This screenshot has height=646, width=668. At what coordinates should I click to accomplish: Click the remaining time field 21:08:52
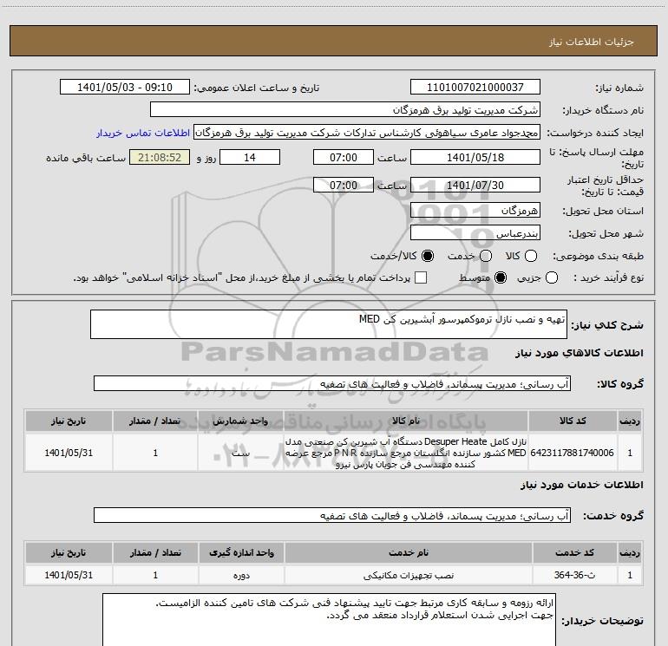click(160, 157)
